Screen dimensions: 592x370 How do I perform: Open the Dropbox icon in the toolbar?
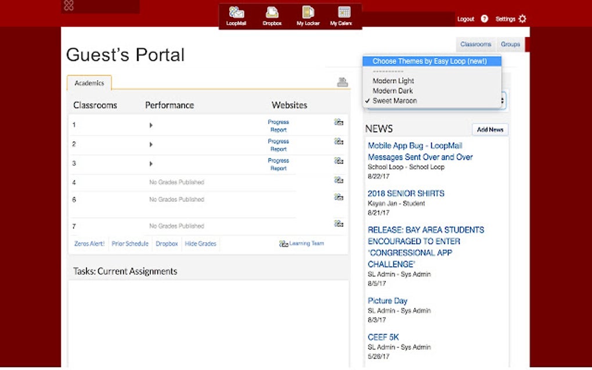tap(272, 14)
